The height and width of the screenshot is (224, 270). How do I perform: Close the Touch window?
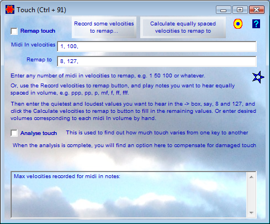257,10
